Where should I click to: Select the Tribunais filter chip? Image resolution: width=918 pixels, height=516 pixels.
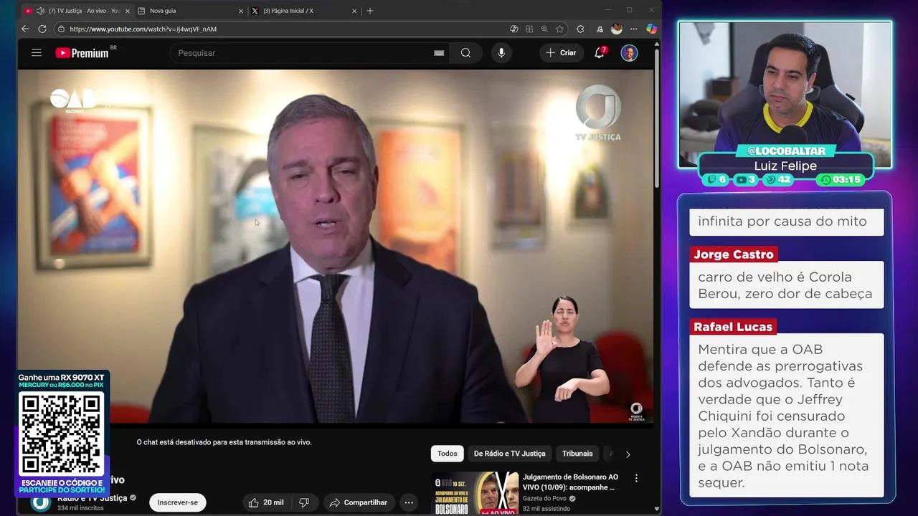point(577,454)
